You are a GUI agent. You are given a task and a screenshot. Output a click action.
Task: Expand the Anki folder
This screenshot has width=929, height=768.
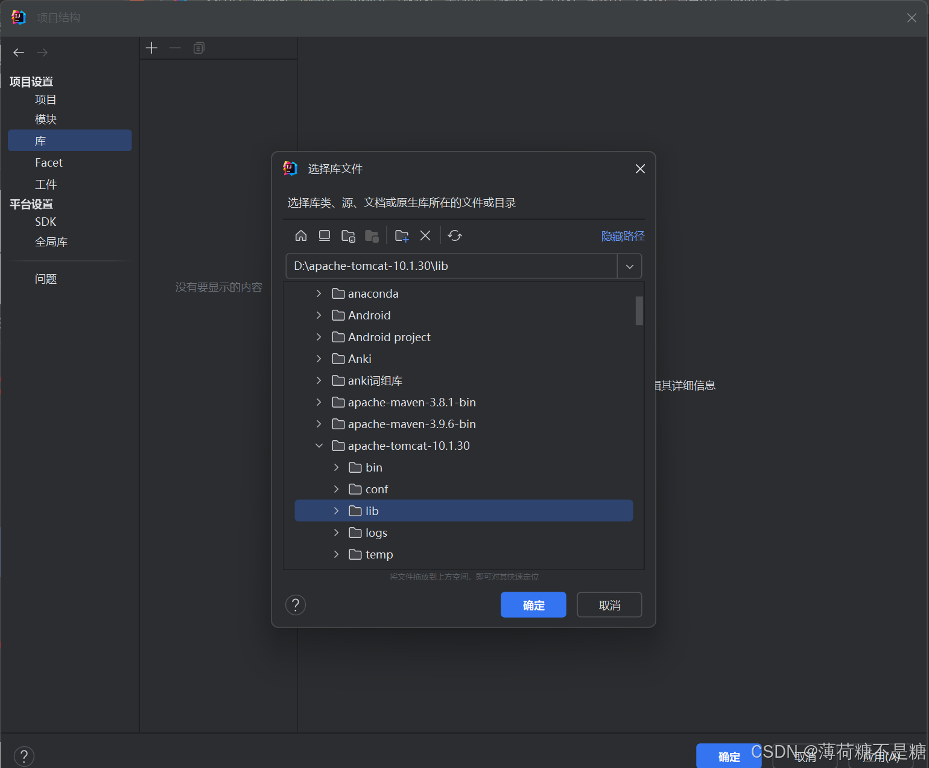(319, 359)
